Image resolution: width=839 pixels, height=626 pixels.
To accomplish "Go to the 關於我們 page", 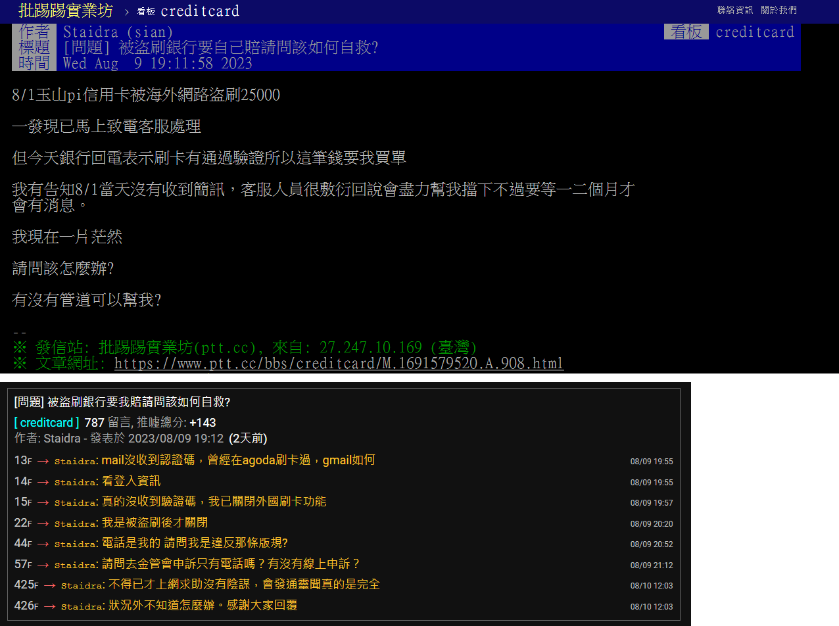I will pos(779,10).
